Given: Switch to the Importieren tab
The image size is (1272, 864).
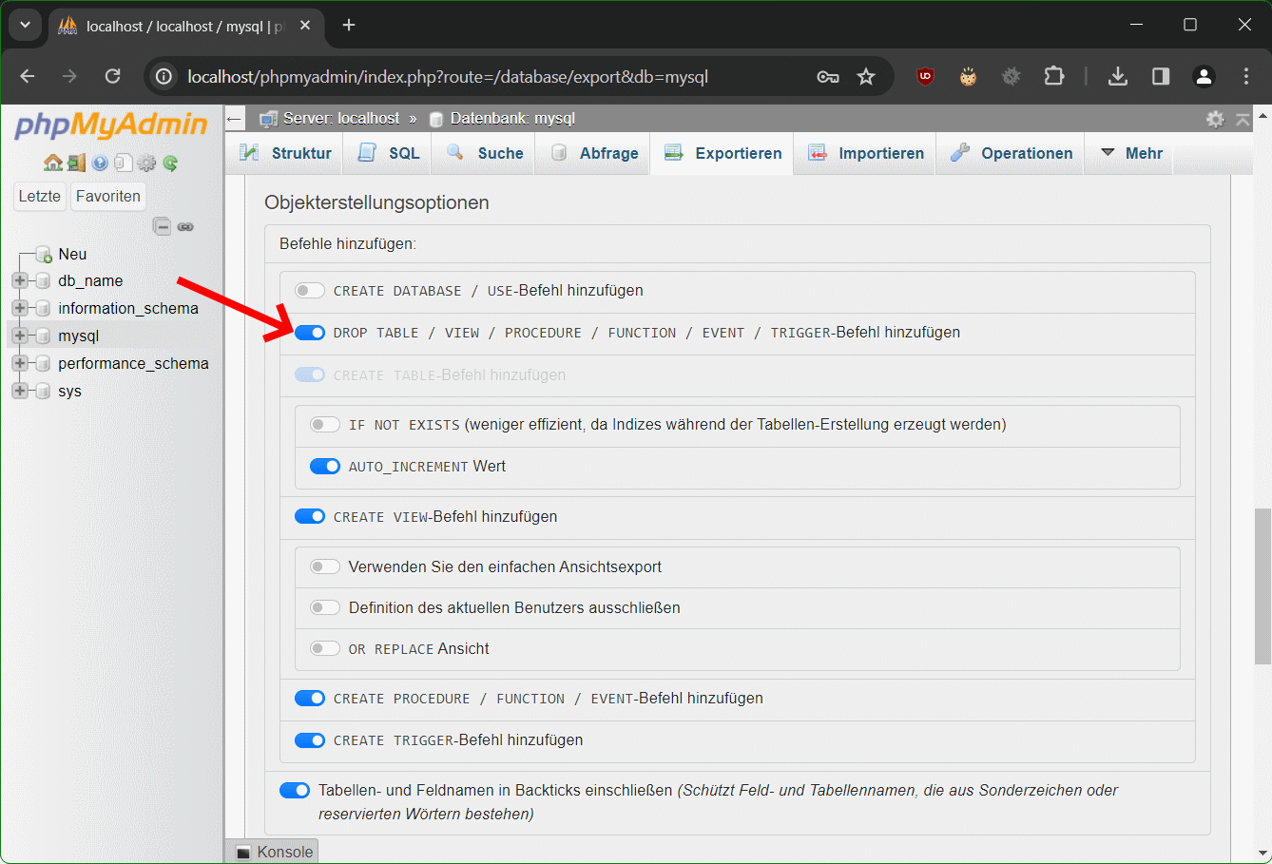Looking at the screenshot, I should (867, 153).
